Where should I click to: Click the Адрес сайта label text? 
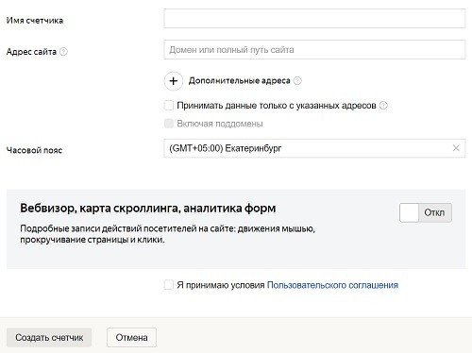tap(31, 52)
